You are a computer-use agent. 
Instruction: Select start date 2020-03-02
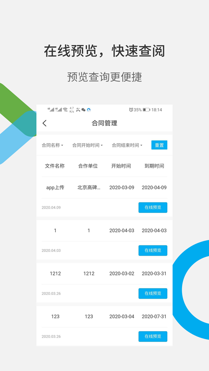click(122, 274)
